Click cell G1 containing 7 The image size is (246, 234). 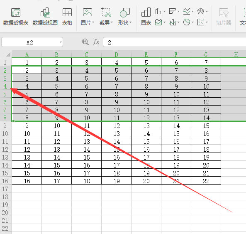pos(206,62)
